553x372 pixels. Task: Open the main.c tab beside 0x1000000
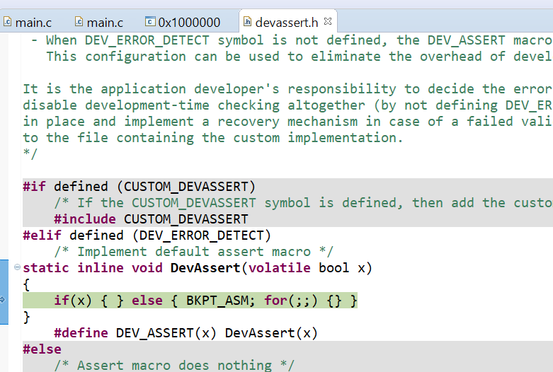point(104,22)
